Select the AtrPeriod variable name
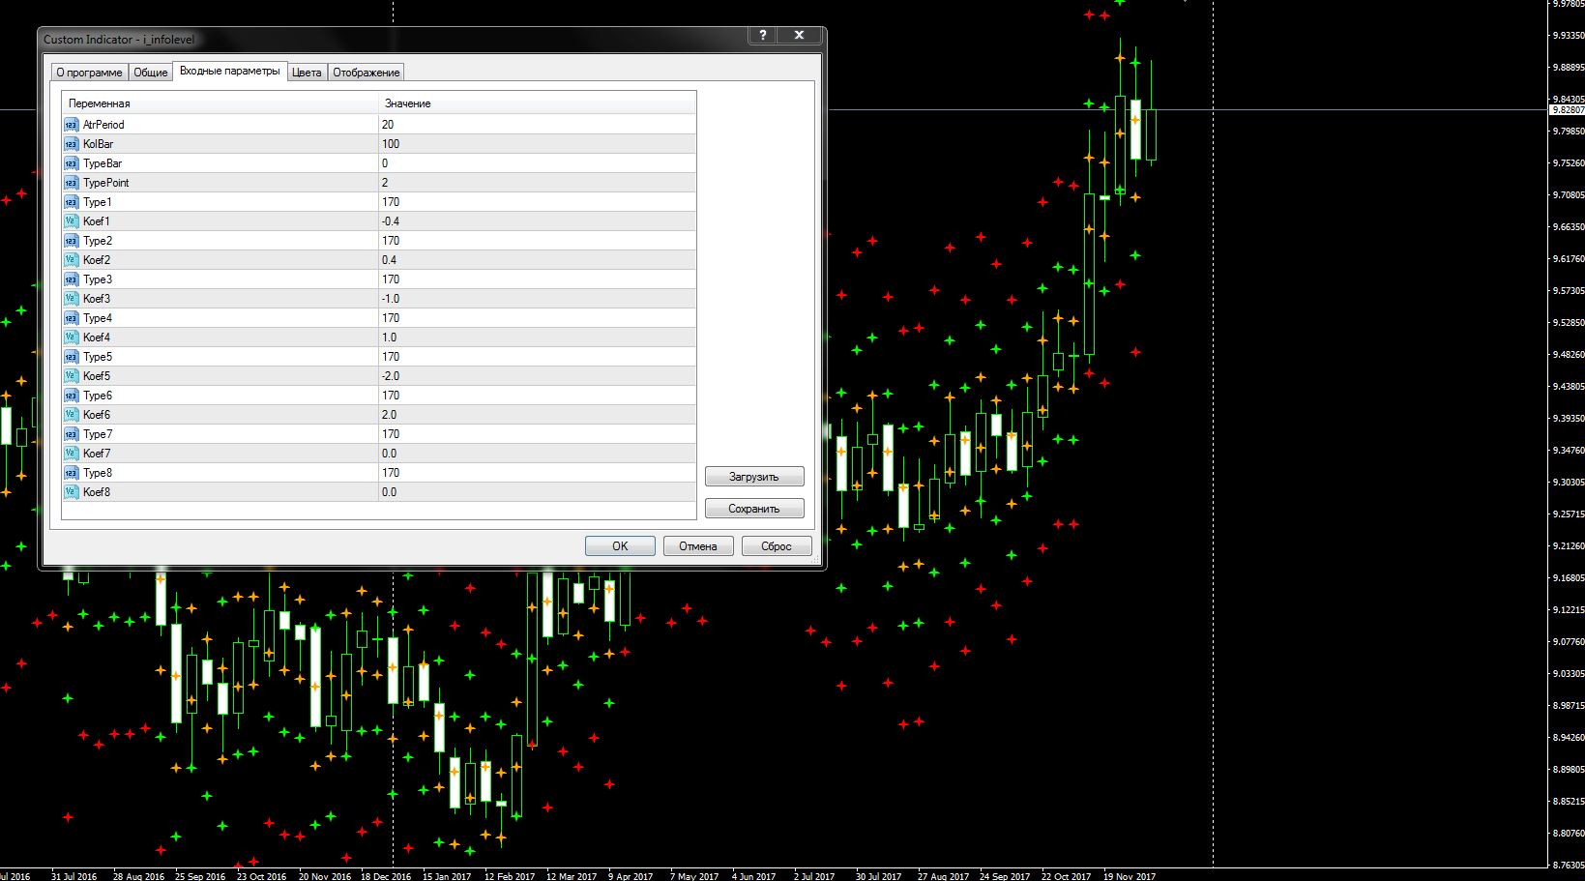Image resolution: width=1585 pixels, height=881 pixels. click(103, 125)
